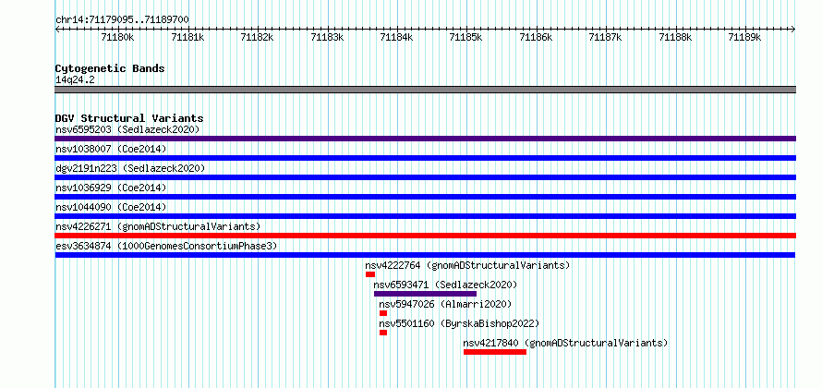Screen dimensions: 822x388
Task: Click esv3634874 (1000GenomesConsortiumPhase3) label
Action: coord(166,246)
